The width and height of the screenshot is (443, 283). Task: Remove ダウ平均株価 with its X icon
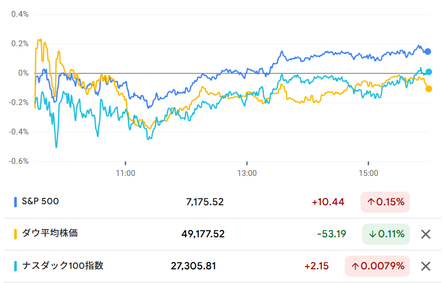click(x=426, y=234)
